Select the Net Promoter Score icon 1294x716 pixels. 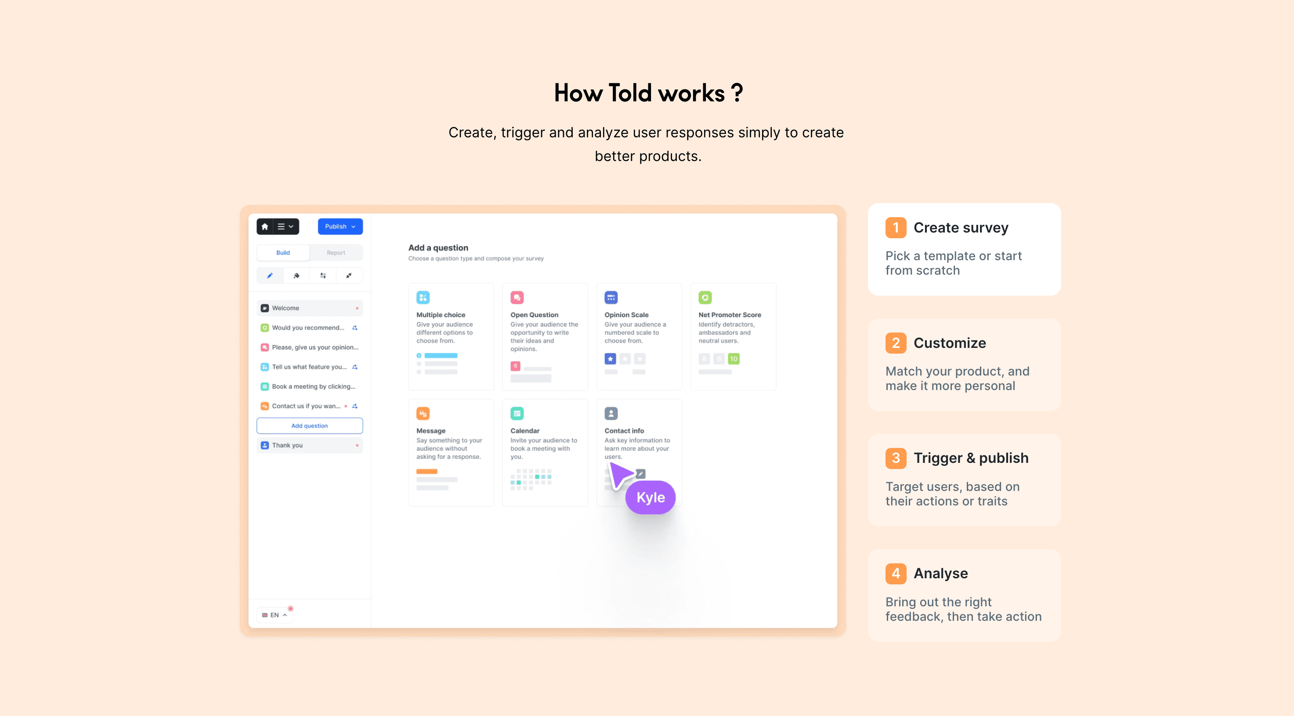point(705,297)
